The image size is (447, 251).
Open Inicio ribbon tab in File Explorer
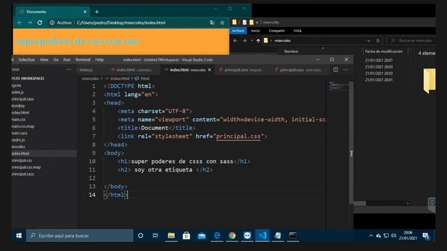pyautogui.click(x=256, y=31)
